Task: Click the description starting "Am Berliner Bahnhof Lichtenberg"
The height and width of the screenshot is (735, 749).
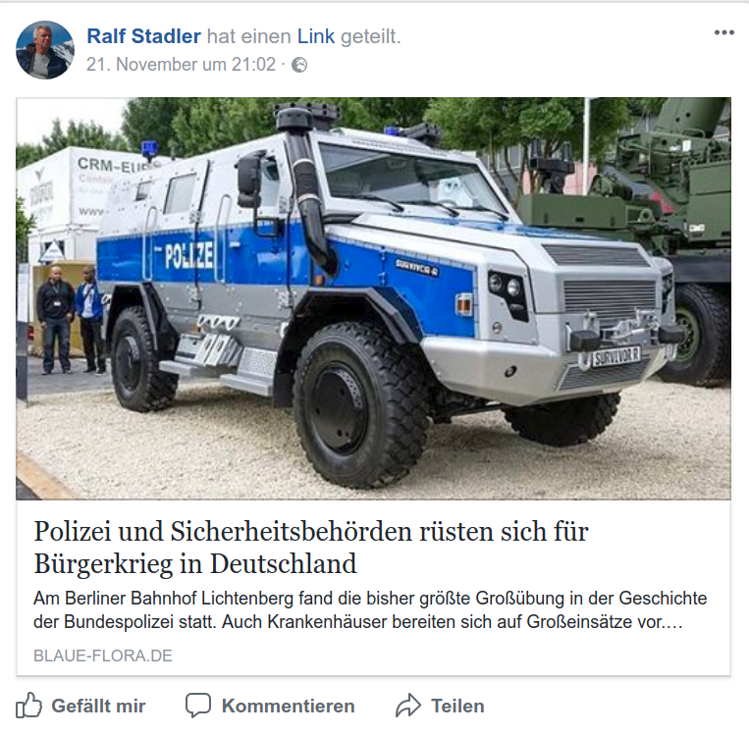Action: click(370, 609)
